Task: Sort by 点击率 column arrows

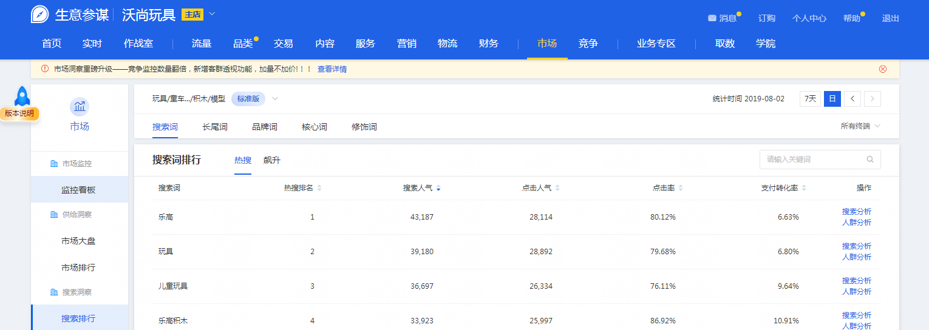Action: 681,188
